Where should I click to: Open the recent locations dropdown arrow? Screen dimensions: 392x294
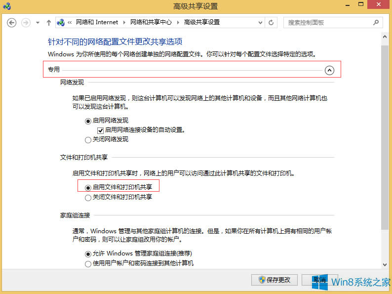[38, 23]
